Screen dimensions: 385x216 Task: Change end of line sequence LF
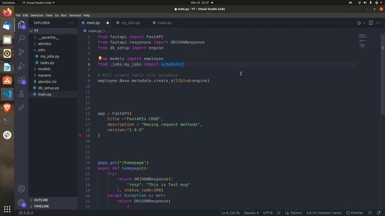(279, 213)
